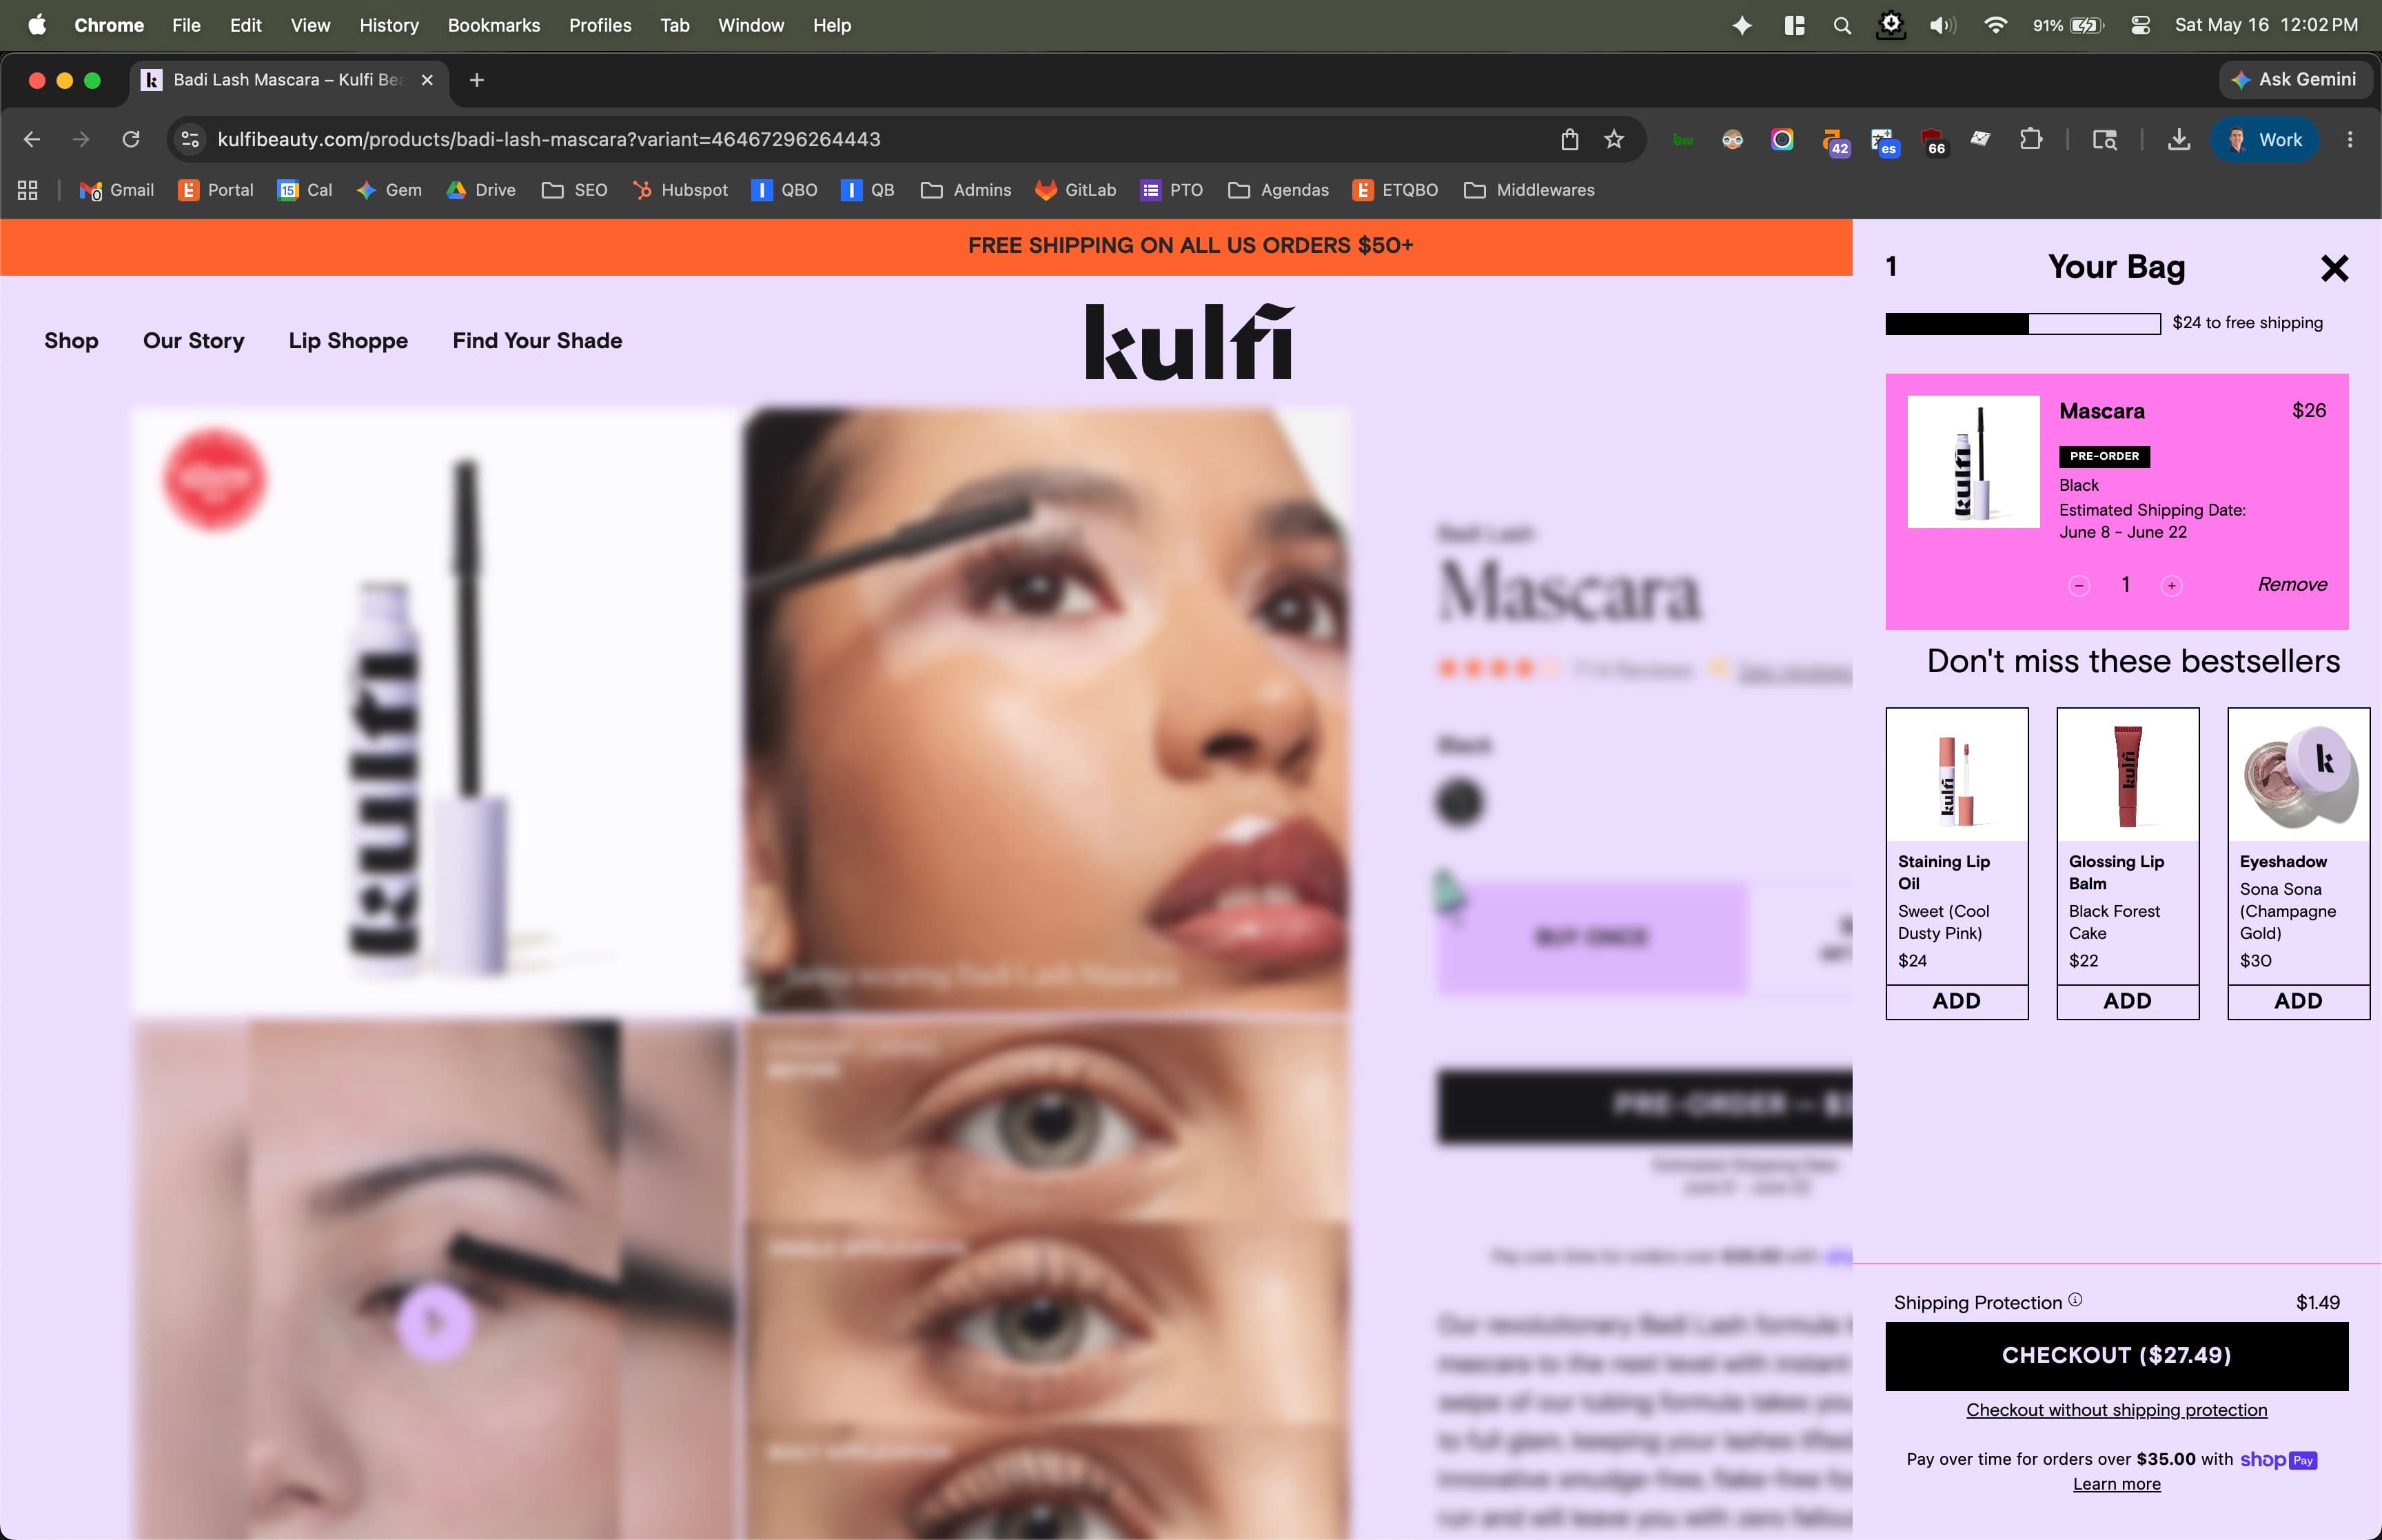Click the kulfi logo
The image size is (2382, 1540).
pyautogui.click(x=1190, y=341)
